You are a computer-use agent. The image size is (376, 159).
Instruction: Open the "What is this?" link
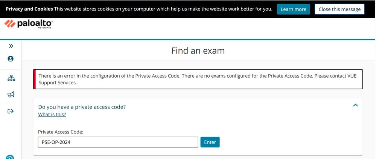pos(52,115)
